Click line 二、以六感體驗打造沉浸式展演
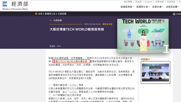The height and width of the screenshot is (102, 181). pos(65,95)
